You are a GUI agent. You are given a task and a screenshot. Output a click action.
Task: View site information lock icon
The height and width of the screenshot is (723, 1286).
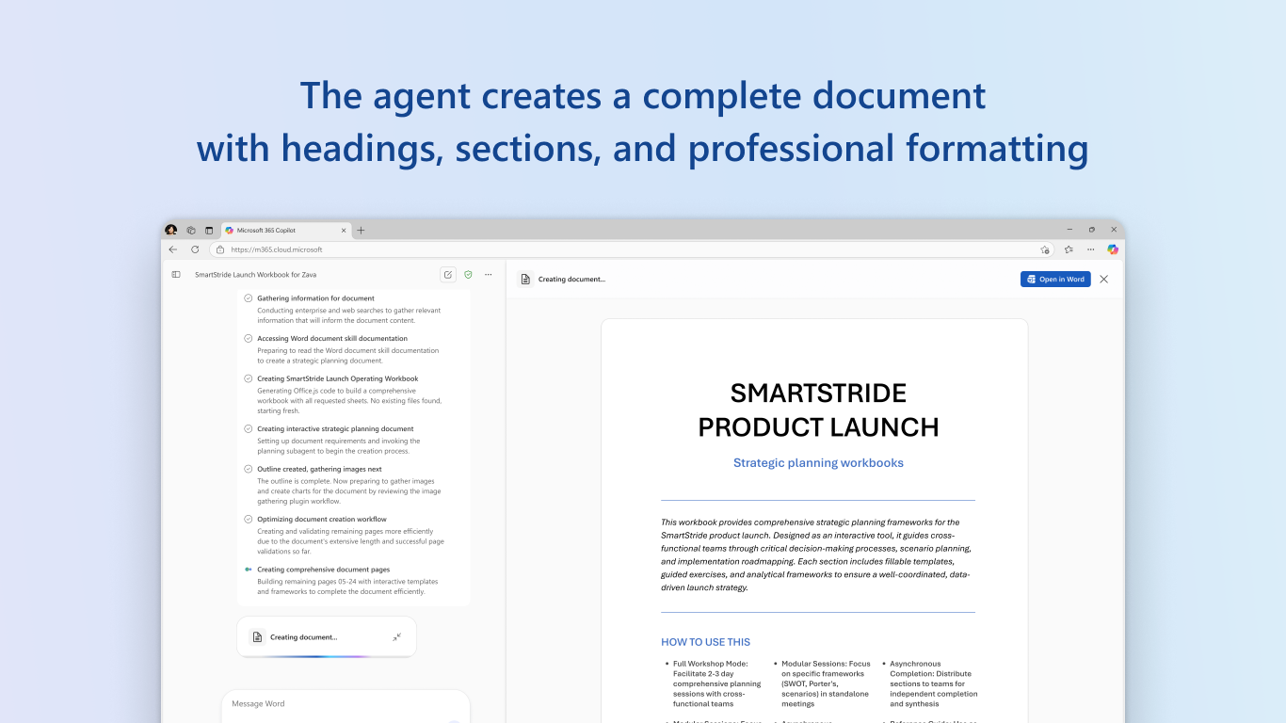tap(220, 249)
